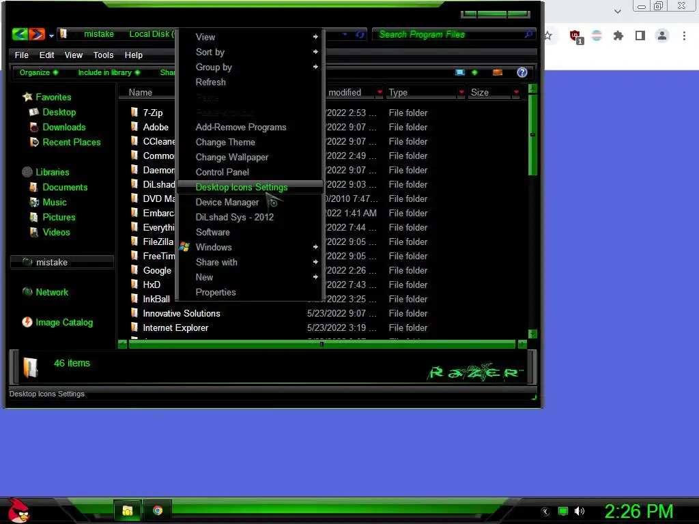Refresh the address bar location
Image resolution: width=699 pixels, height=524 pixels.
360,34
